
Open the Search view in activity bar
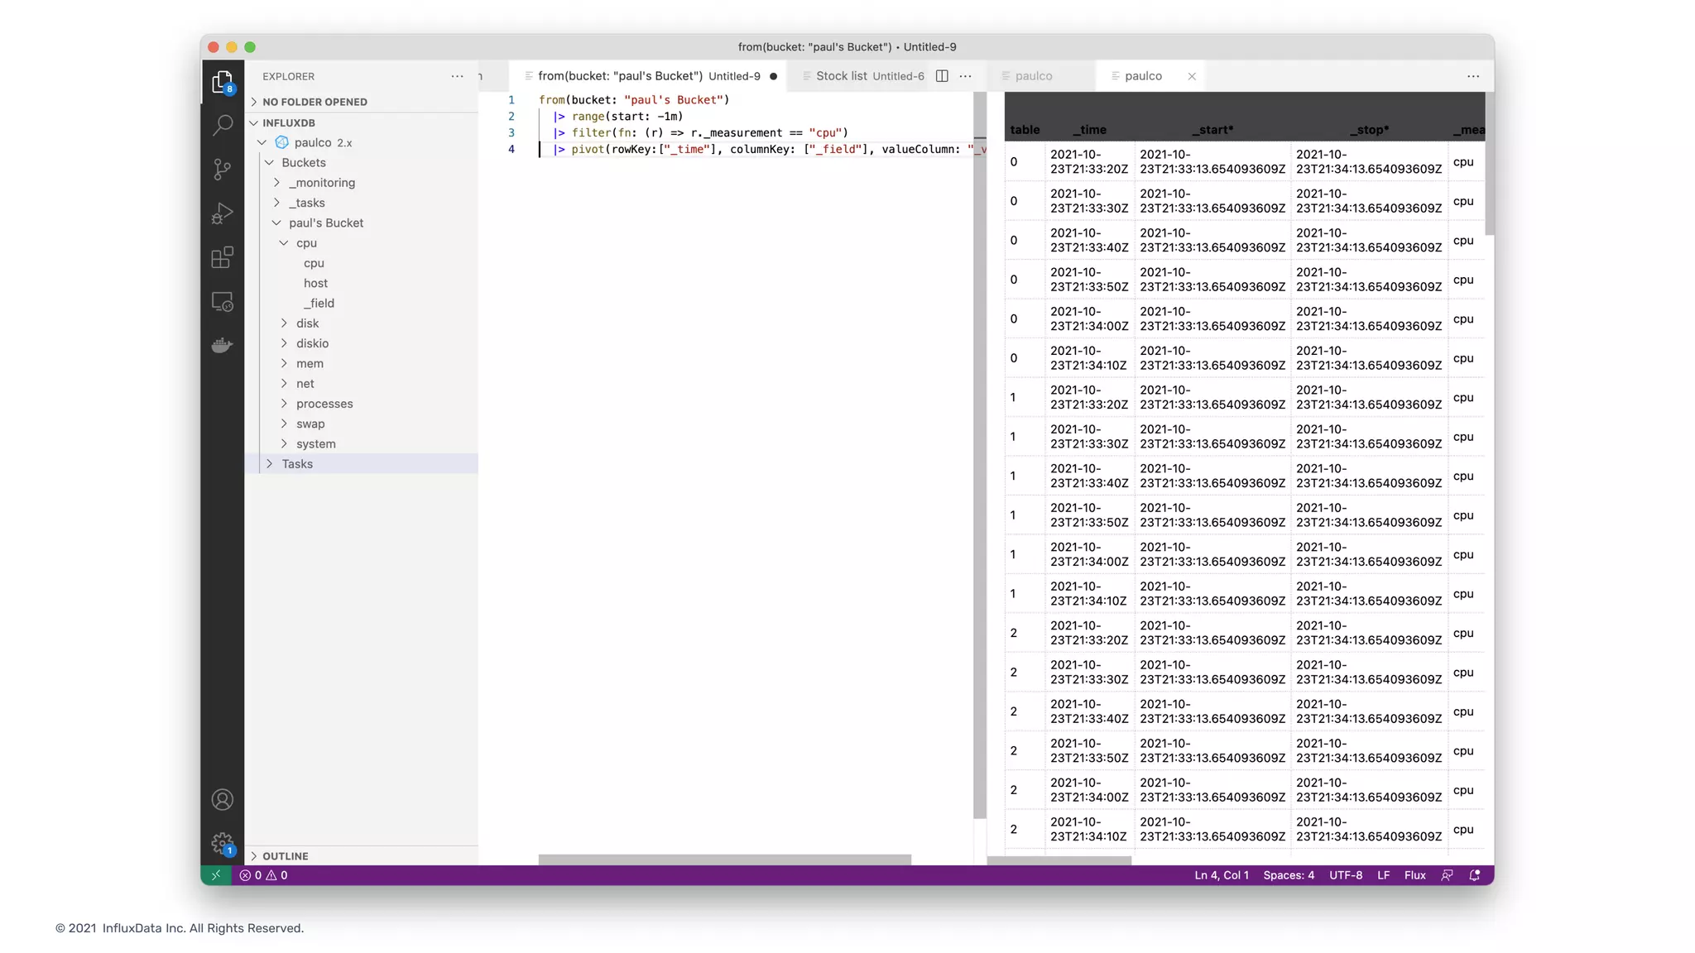coord(222,126)
